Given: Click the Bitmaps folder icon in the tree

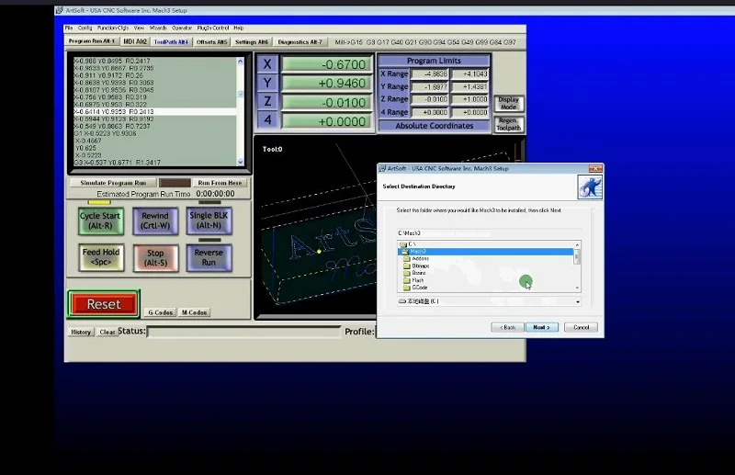Looking at the screenshot, I should (x=407, y=266).
